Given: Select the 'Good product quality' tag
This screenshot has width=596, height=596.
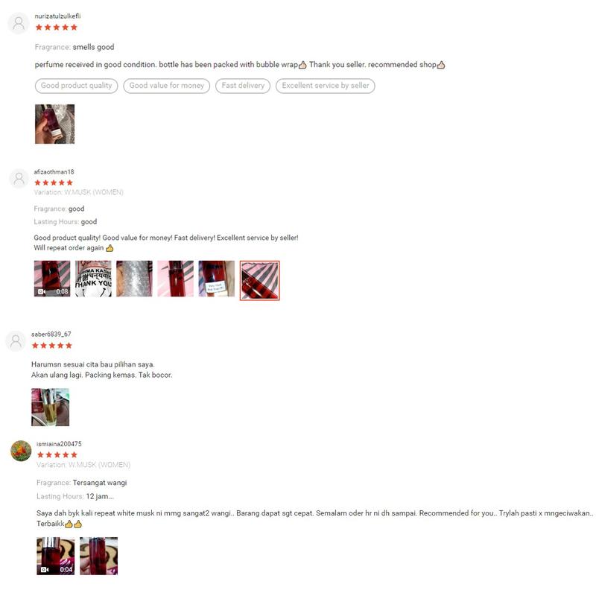Looking at the screenshot, I should click(x=77, y=86).
